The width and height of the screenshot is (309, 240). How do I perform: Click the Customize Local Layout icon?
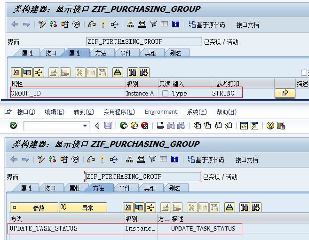coord(281,126)
